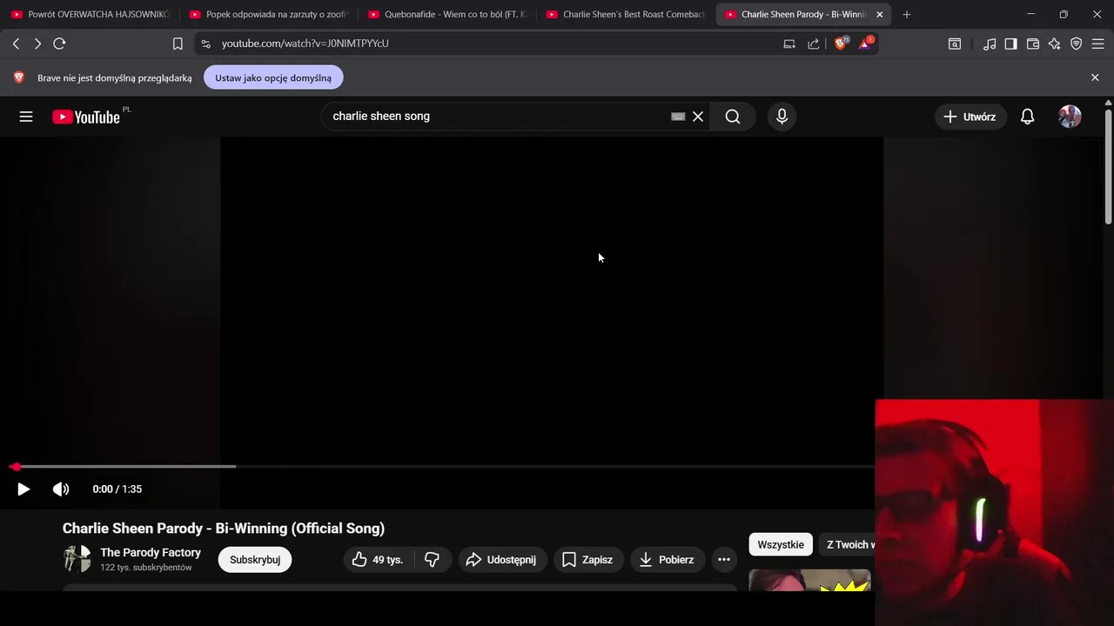Open the tab search icon in the toolbar

point(955,43)
